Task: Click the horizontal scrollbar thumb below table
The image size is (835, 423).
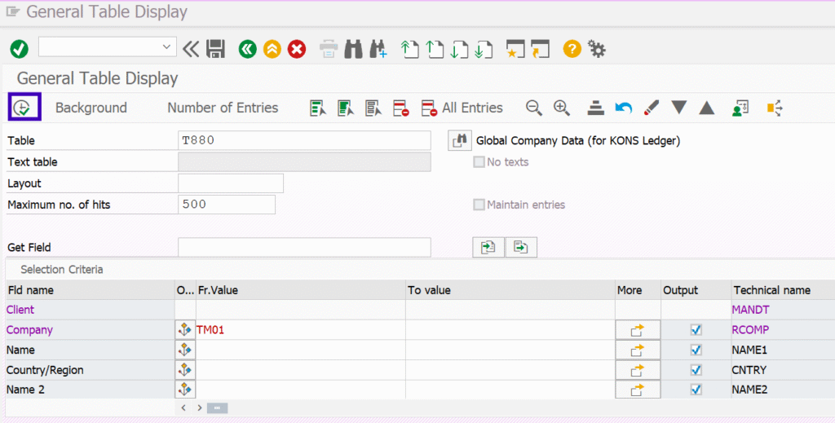Action: click(217, 408)
